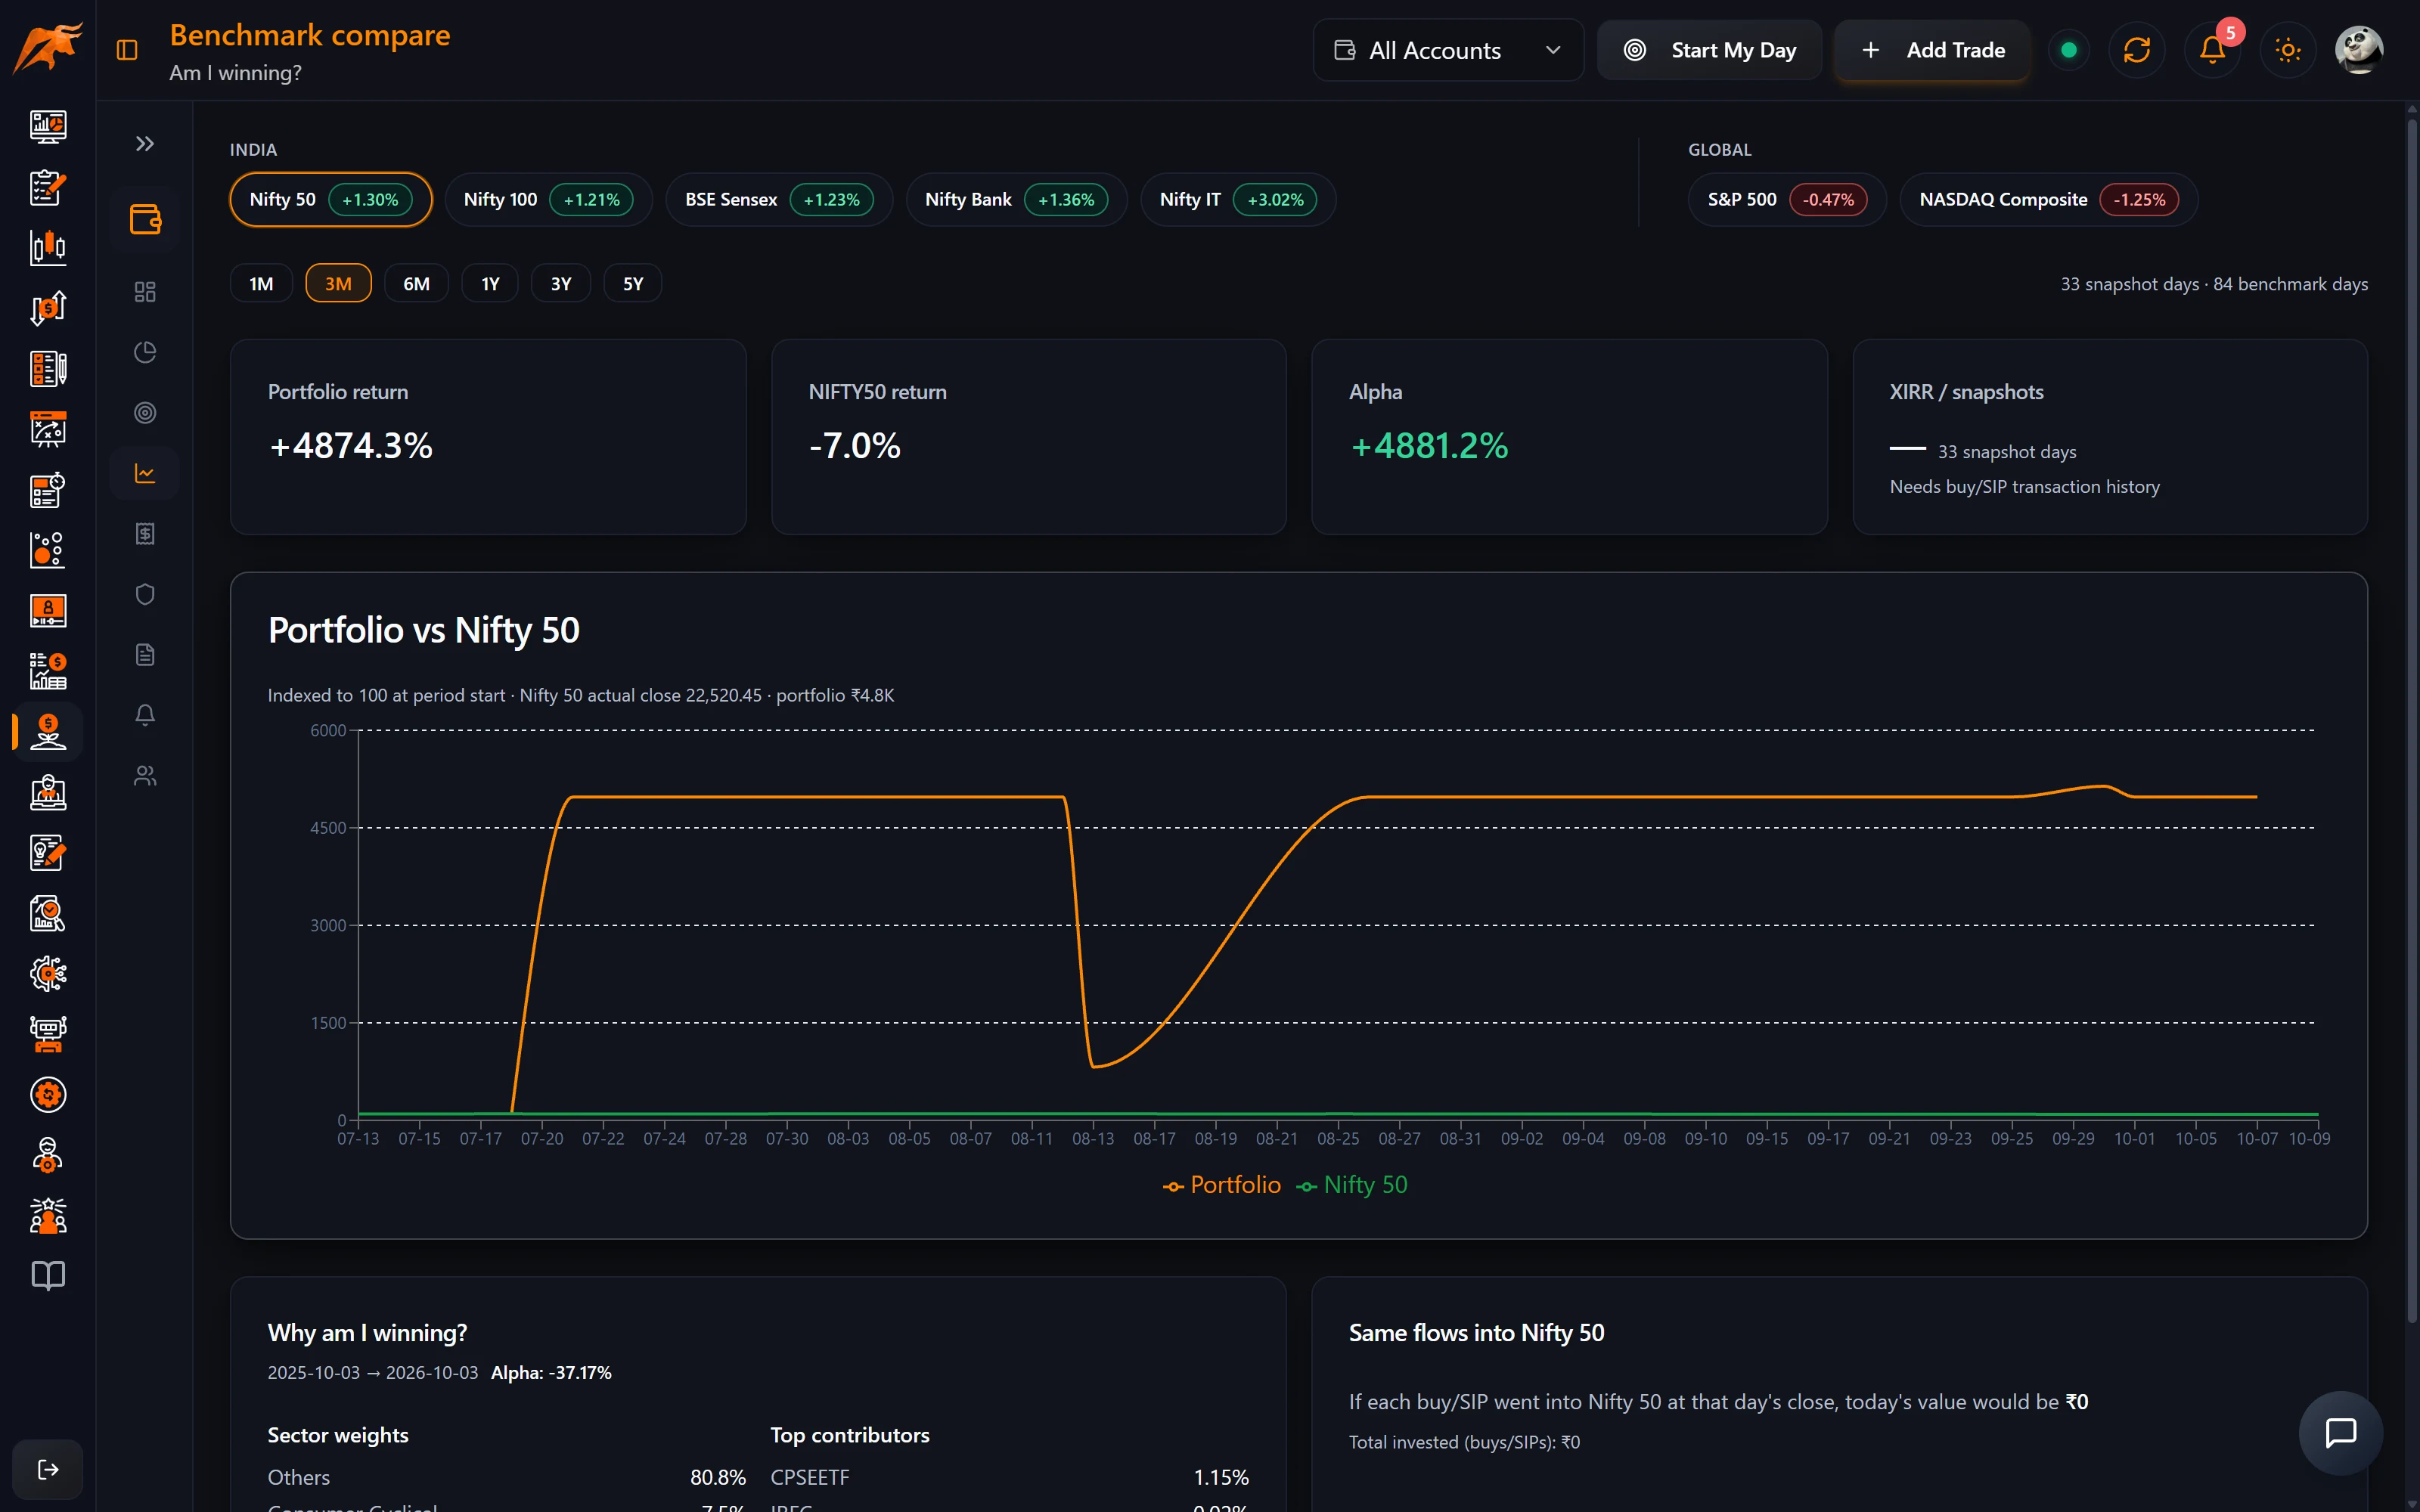The image size is (2420, 1512).
Task: Open the document icon in inner sidebar
Action: (145, 655)
